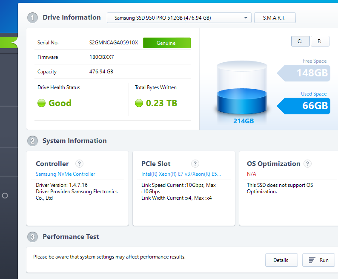The image size is (338, 279).
Task: Show help for OS Optimization
Action: click(308, 164)
